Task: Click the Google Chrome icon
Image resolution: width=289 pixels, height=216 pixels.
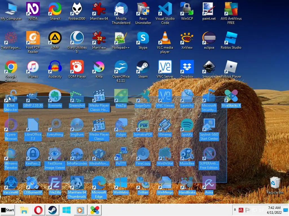Action: (x=11, y=71)
